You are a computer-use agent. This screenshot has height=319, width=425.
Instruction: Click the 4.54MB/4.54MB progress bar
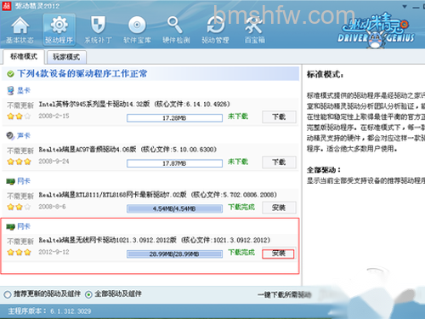click(x=174, y=208)
